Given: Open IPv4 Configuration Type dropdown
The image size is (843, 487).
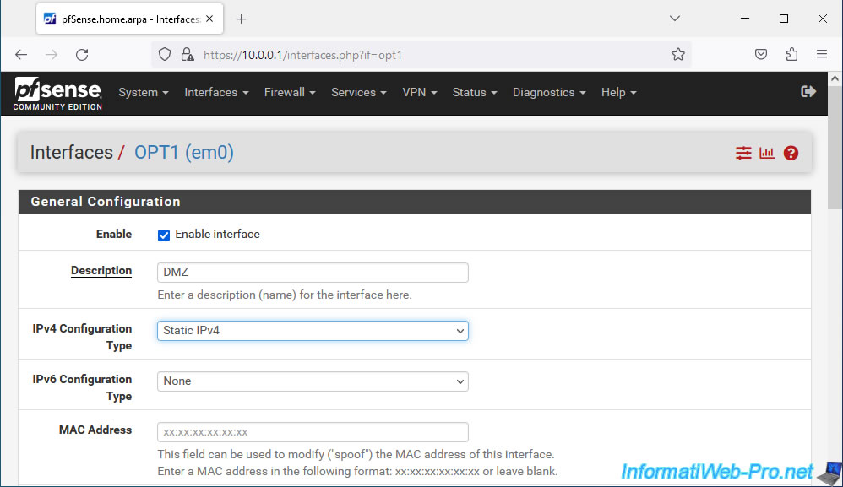Looking at the screenshot, I should [x=313, y=331].
